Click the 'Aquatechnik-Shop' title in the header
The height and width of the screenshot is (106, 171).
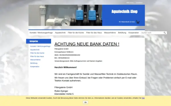coord(125,12)
